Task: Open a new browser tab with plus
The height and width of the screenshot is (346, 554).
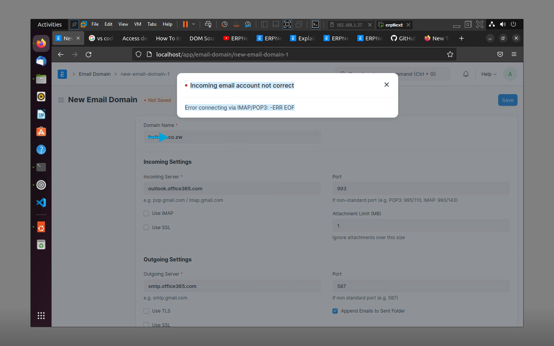Action: coord(462,38)
